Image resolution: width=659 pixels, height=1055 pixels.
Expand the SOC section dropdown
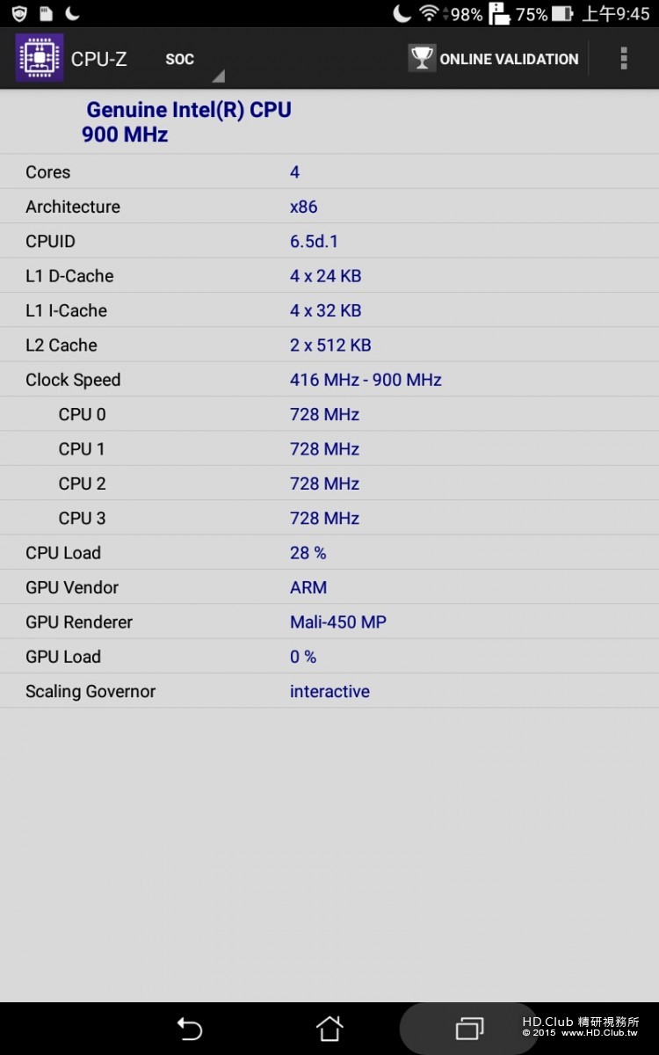click(193, 60)
